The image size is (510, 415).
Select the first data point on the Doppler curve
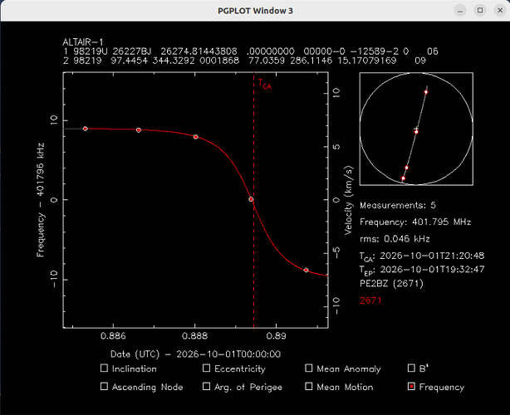point(86,129)
